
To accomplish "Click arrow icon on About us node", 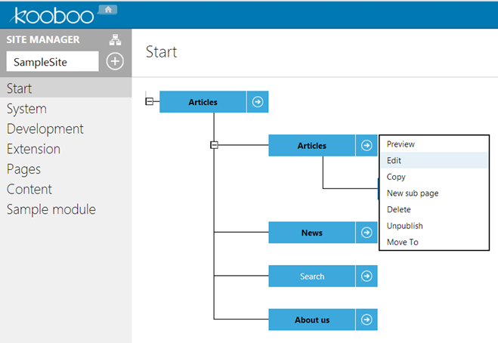I will (367, 320).
